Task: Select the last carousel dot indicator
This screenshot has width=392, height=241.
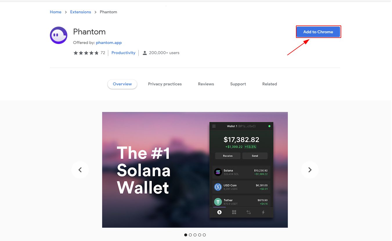Action: (x=204, y=235)
